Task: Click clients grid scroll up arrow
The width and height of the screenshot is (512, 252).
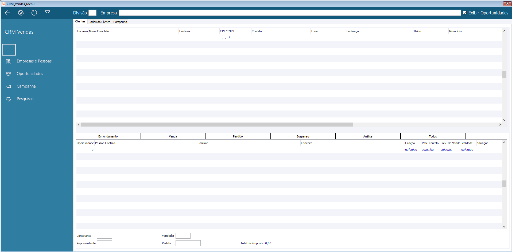Action: [504, 31]
